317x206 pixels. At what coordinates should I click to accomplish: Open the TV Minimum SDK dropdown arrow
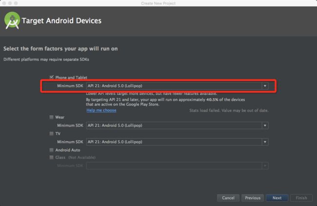click(x=265, y=142)
